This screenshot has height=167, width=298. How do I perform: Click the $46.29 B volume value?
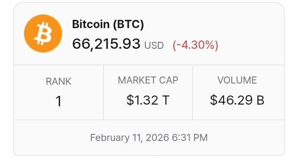coord(237,100)
